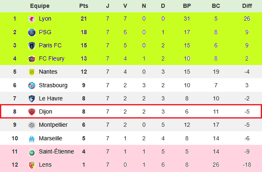This screenshot has width=262, height=172.
Task: Click the Marseille club logo
Action: [x=31, y=138]
